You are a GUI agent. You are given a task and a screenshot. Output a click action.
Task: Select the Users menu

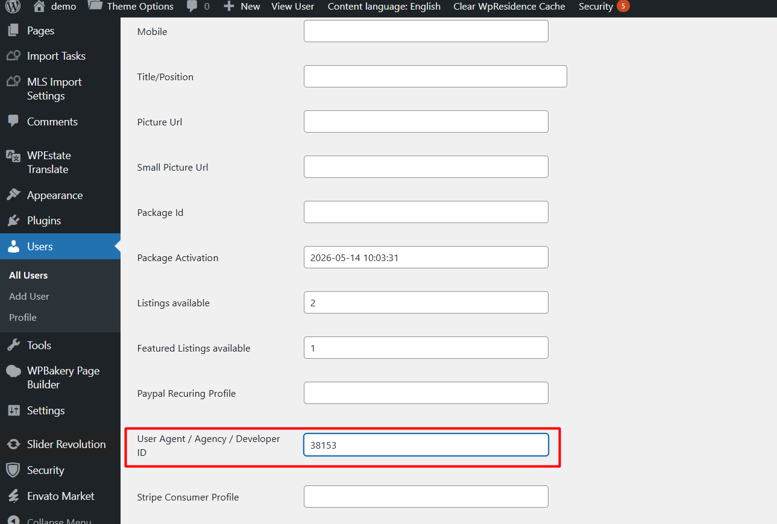click(60, 246)
